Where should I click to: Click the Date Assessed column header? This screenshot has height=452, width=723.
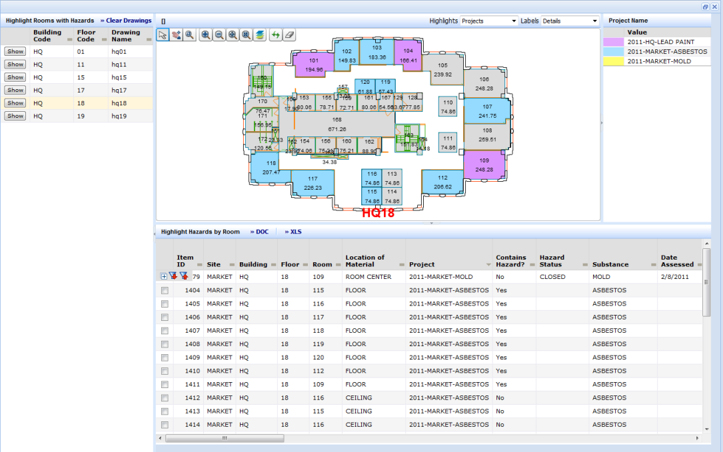[x=677, y=261]
